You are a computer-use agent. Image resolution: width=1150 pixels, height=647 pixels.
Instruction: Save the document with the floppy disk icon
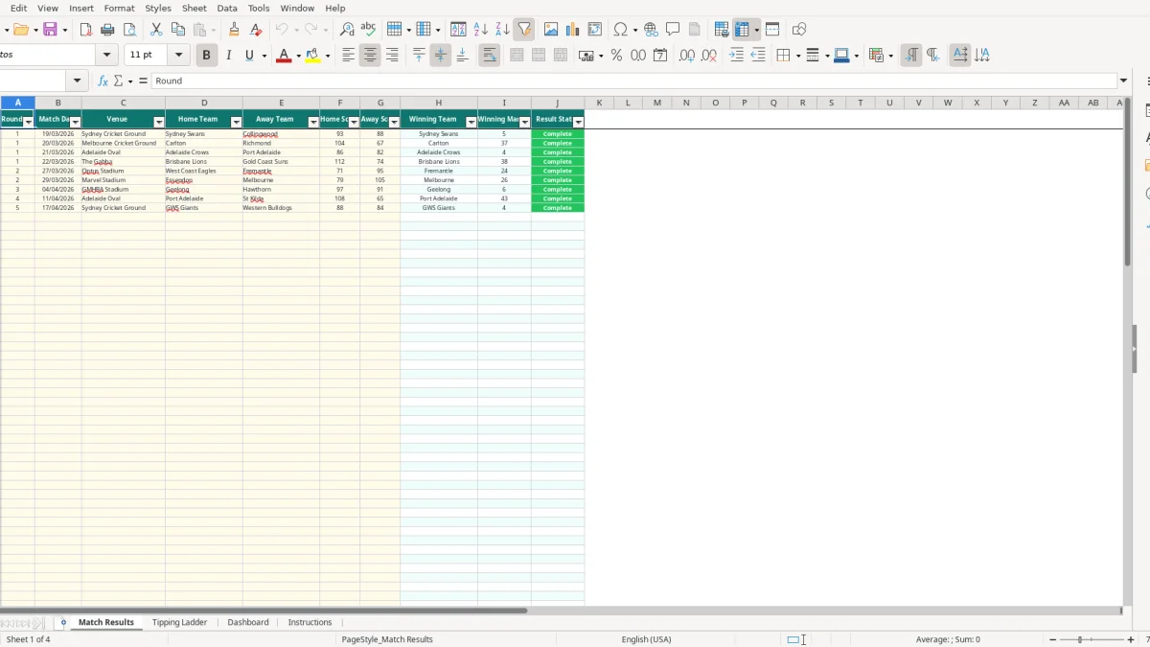coord(50,30)
